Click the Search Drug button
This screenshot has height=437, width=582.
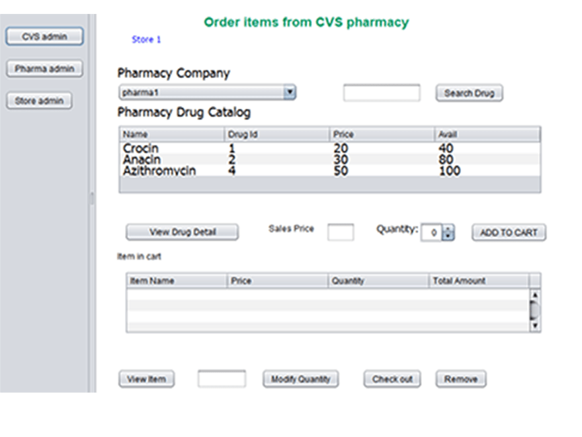[x=468, y=93]
